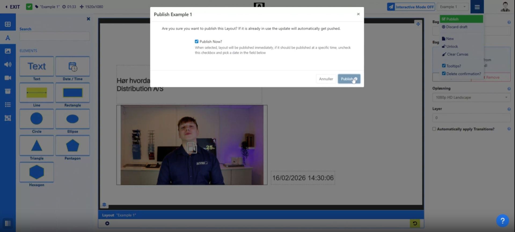Expand the 1080p HD Landscape dropdown
Image resolution: width=515 pixels, height=232 pixels.
click(x=471, y=97)
